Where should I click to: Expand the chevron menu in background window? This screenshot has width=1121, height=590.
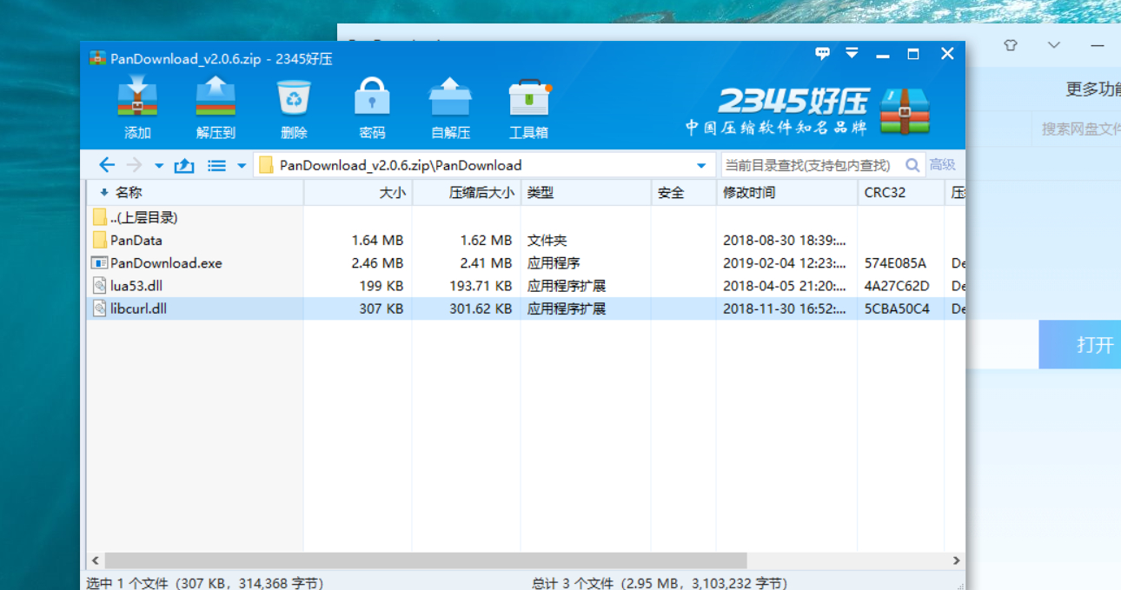1054,45
